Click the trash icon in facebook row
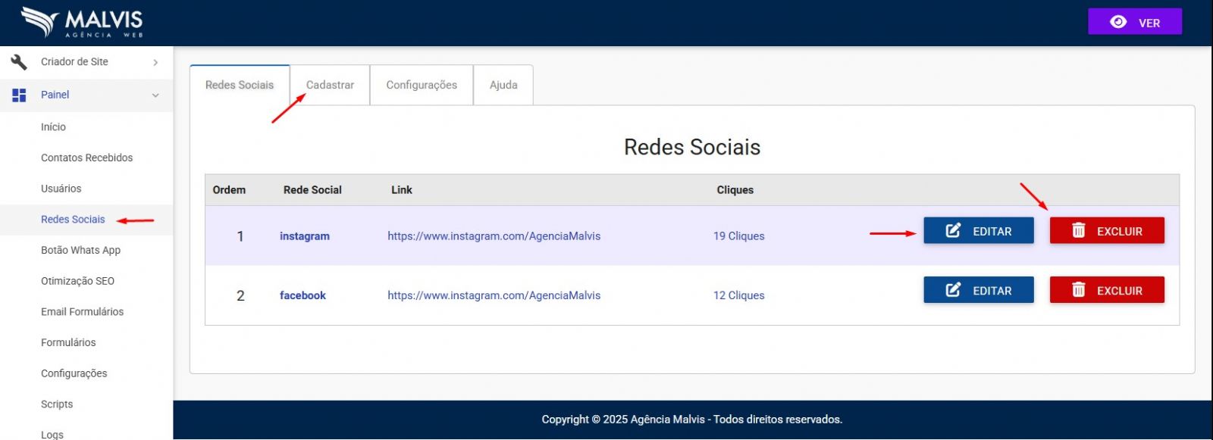The width and height of the screenshot is (1213, 440). (1078, 290)
